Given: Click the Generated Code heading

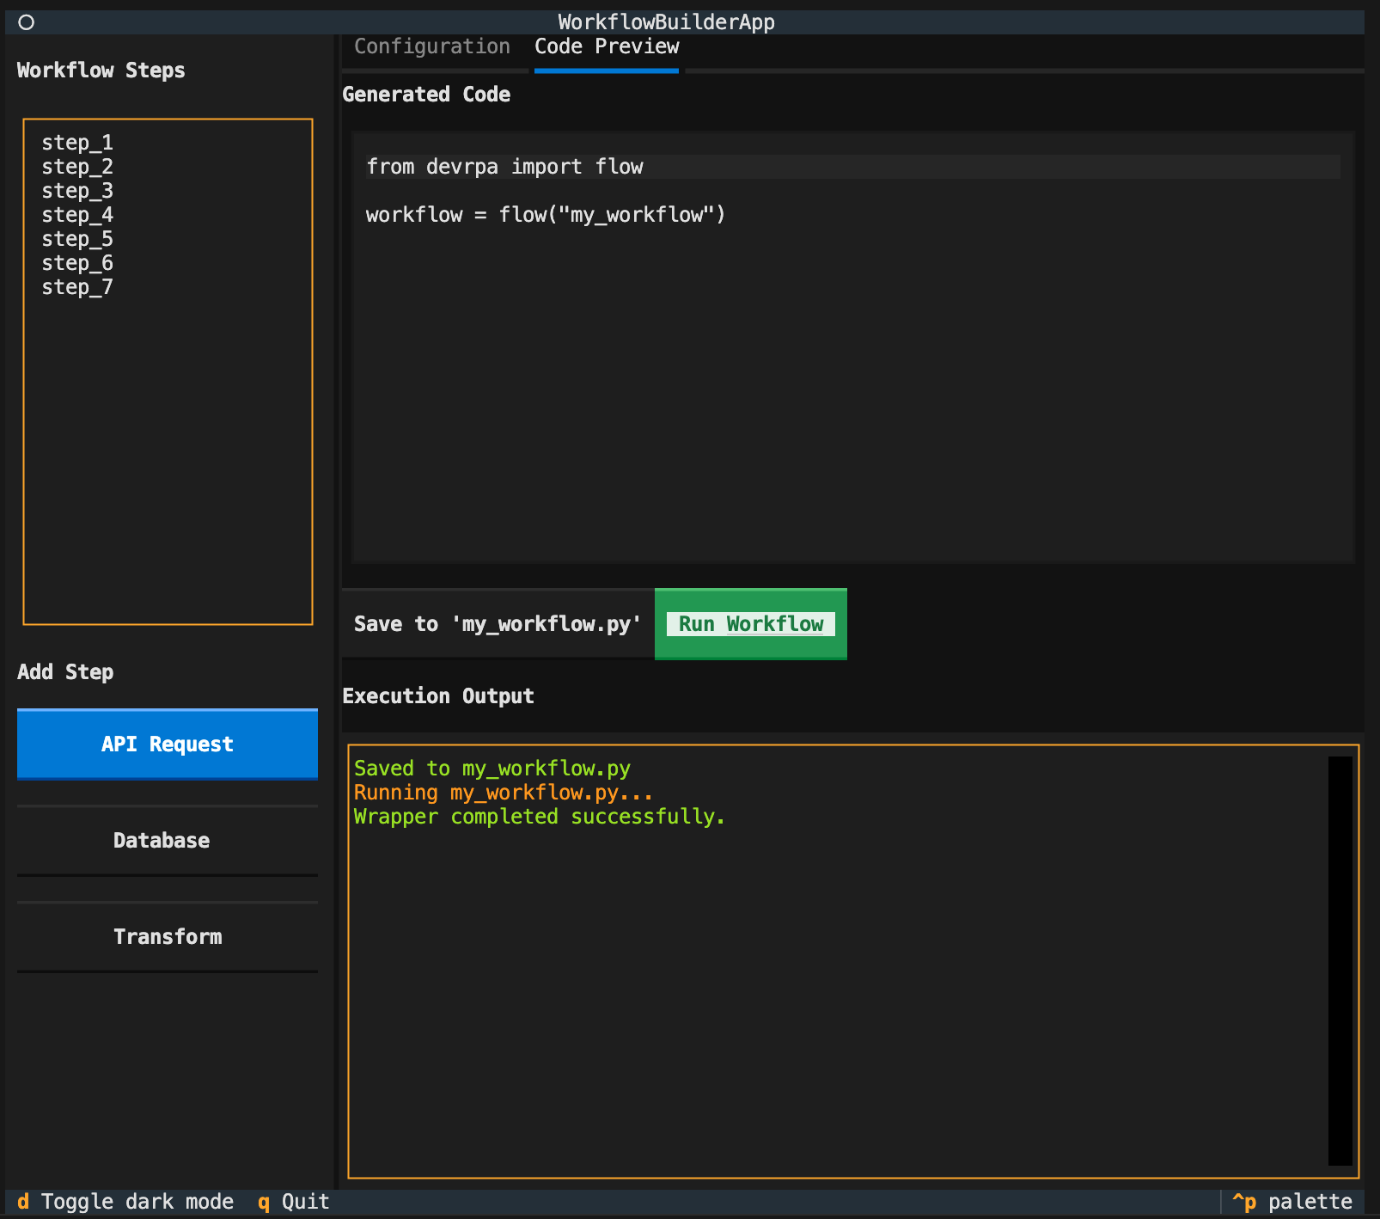Looking at the screenshot, I should tap(426, 95).
